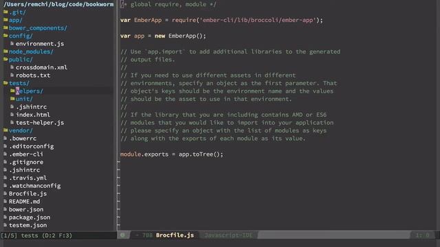Collapse the config/ open folder icon

click(5, 36)
